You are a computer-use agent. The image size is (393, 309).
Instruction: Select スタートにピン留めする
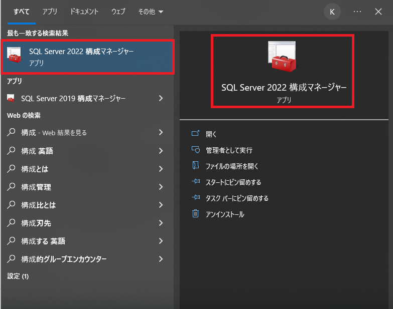coord(233,182)
